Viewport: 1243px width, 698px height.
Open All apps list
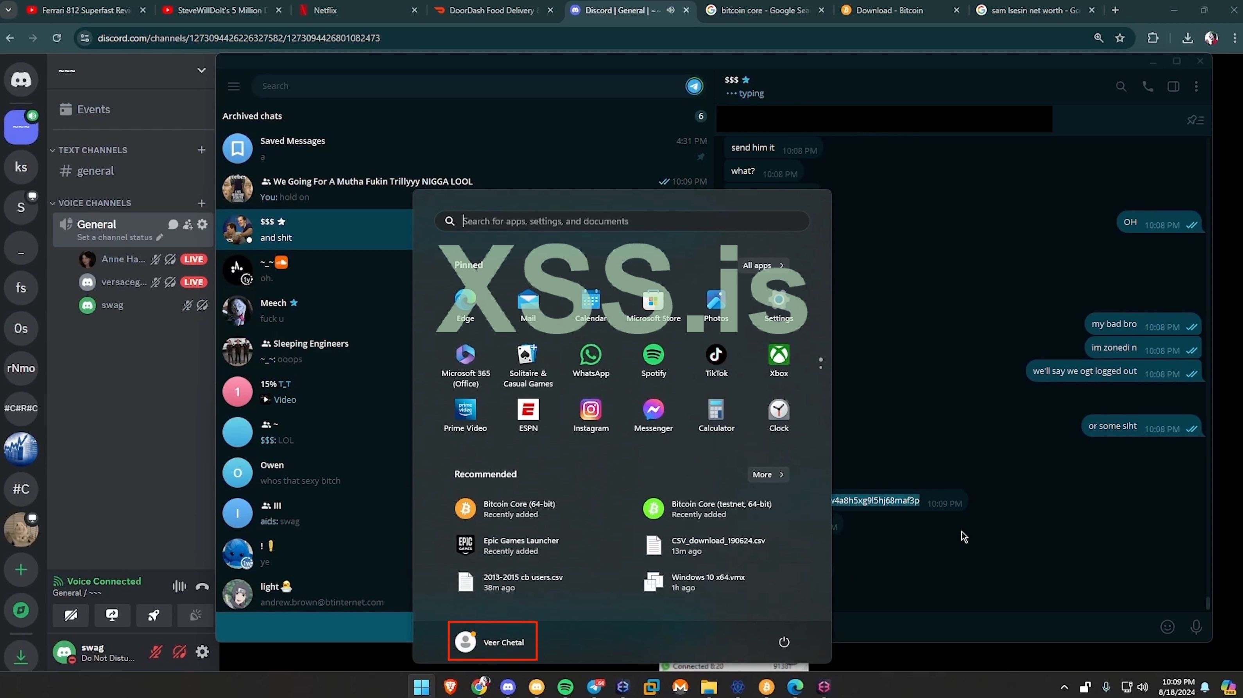click(762, 265)
